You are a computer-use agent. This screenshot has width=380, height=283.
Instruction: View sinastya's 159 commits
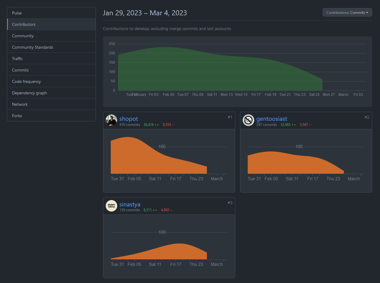point(130,210)
